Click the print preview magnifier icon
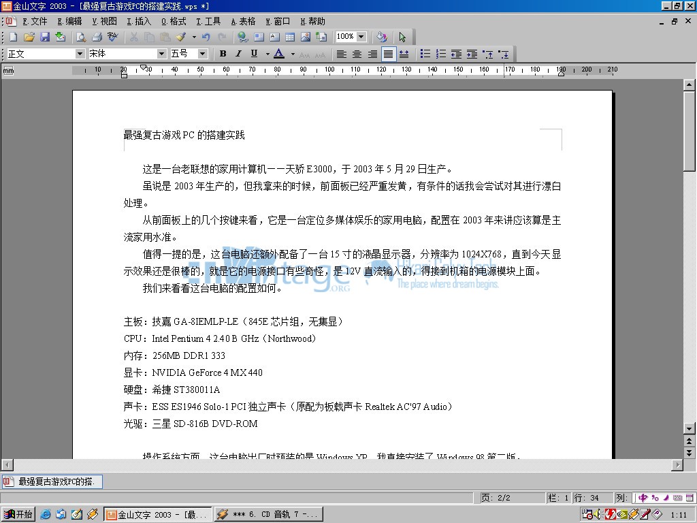Image resolution: width=697 pixels, height=523 pixels. click(x=81, y=37)
